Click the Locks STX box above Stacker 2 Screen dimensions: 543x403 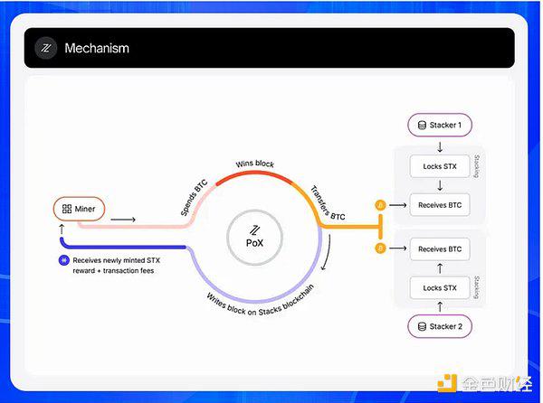pyautogui.click(x=440, y=287)
